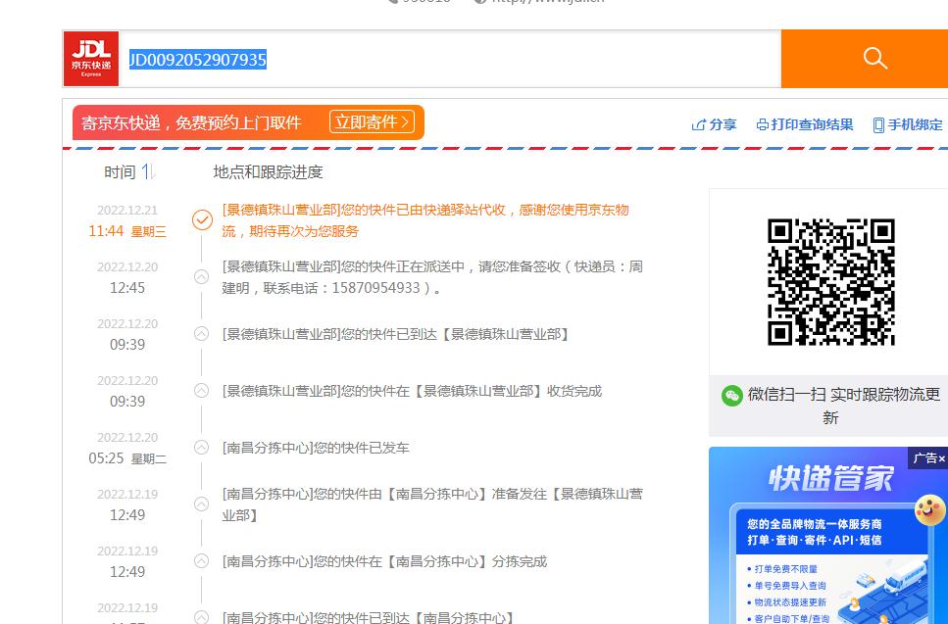Click the 微信扫一扫 实时跟踪物流更新 caption

(844, 406)
